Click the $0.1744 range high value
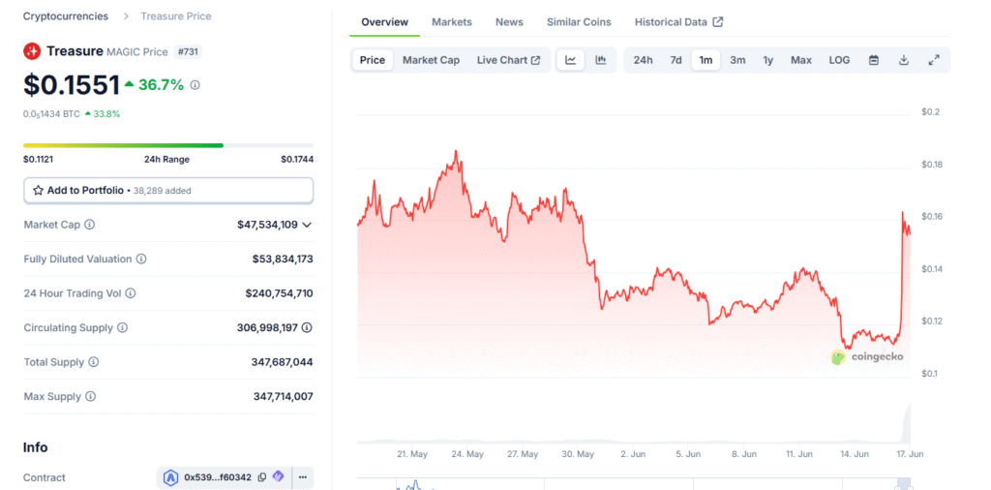Viewport: 991px width, 490px height. coord(297,160)
